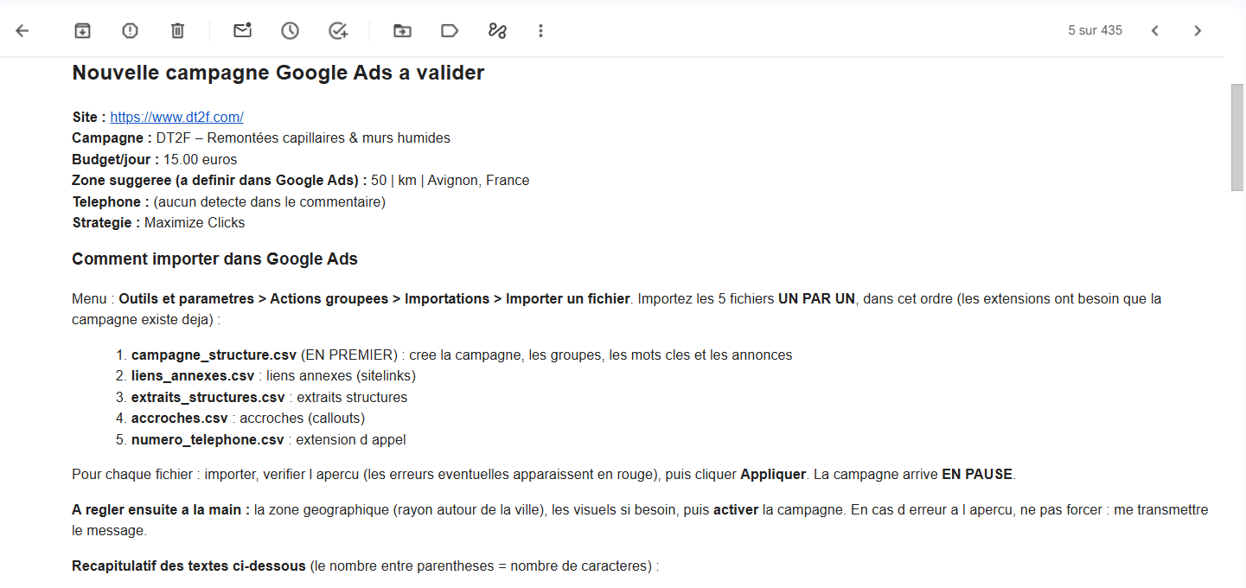Move email to a folder
Image resolution: width=1246 pixels, height=588 pixels.
(x=402, y=30)
